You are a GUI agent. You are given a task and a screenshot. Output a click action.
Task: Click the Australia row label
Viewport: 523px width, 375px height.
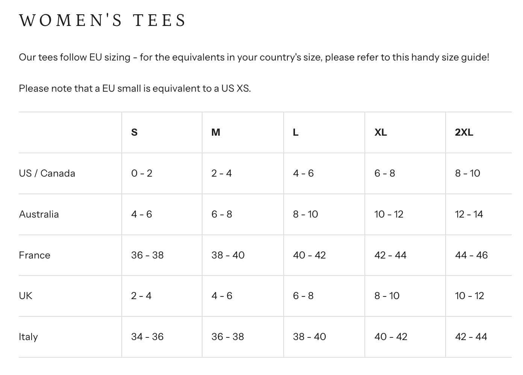pyautogui.click(x=39, y=214)
